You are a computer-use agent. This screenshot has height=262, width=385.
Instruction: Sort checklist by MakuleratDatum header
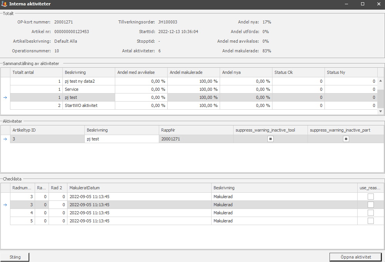click(x=139, y=188)
